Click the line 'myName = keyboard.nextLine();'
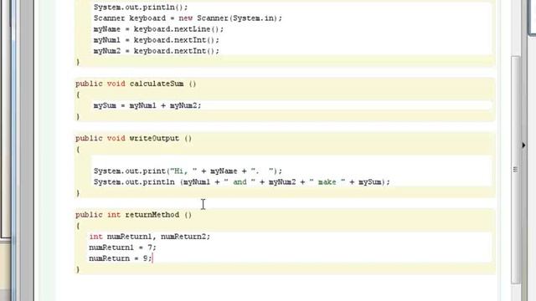Image resolution: width=536 pixels, height=301 pixels. tap(158, 29)
